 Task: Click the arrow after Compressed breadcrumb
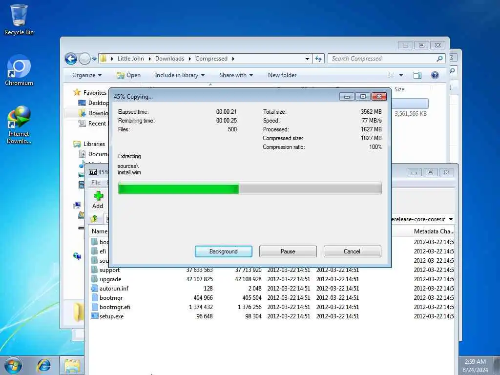click(233, 59)
